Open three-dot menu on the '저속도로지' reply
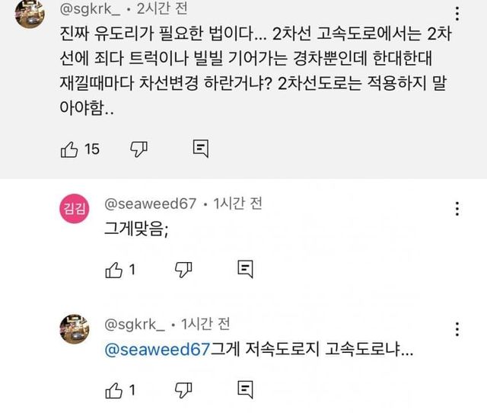487x413 pixels. (x=457, y=328)
